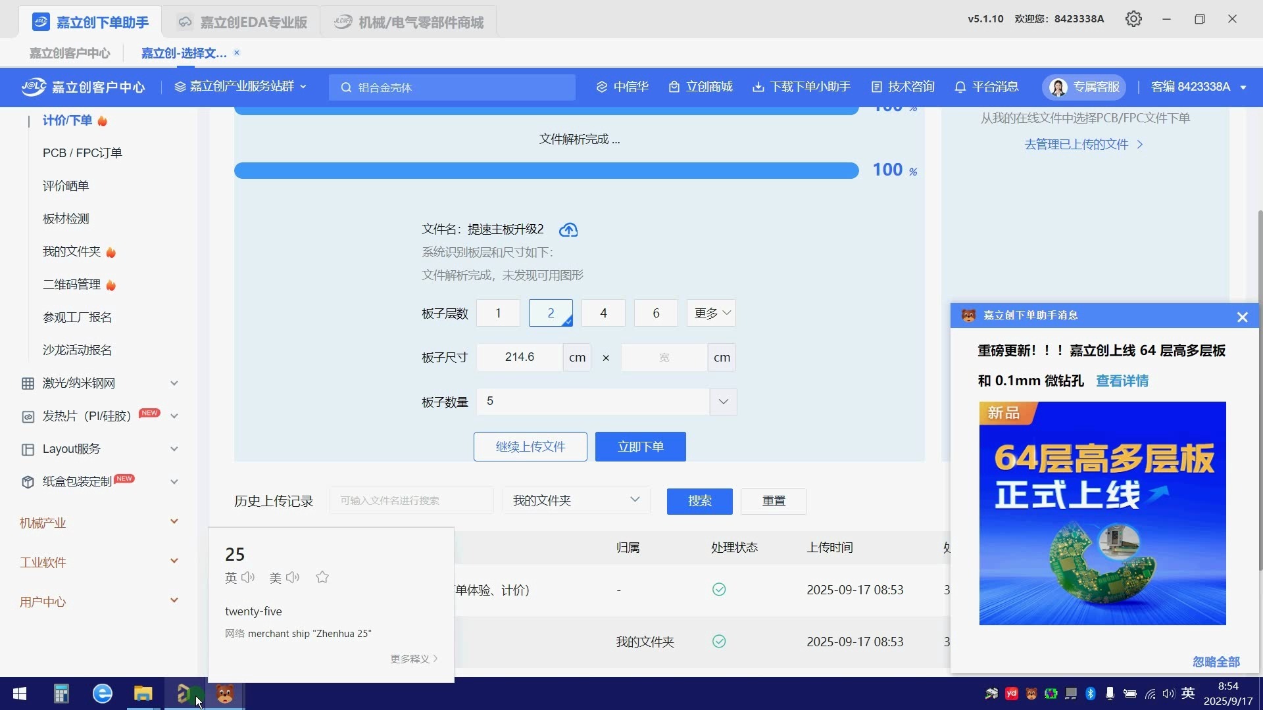Expand 工业软件 sidebar group
This screenshot has width=1263, height=710.
coord(174,561)
